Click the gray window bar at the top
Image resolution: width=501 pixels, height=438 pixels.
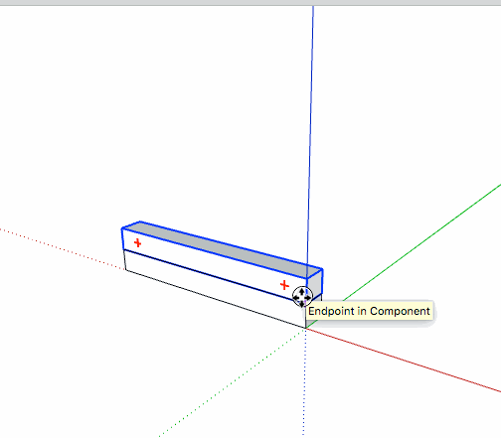pyautogui.click(x=250, y=3)
